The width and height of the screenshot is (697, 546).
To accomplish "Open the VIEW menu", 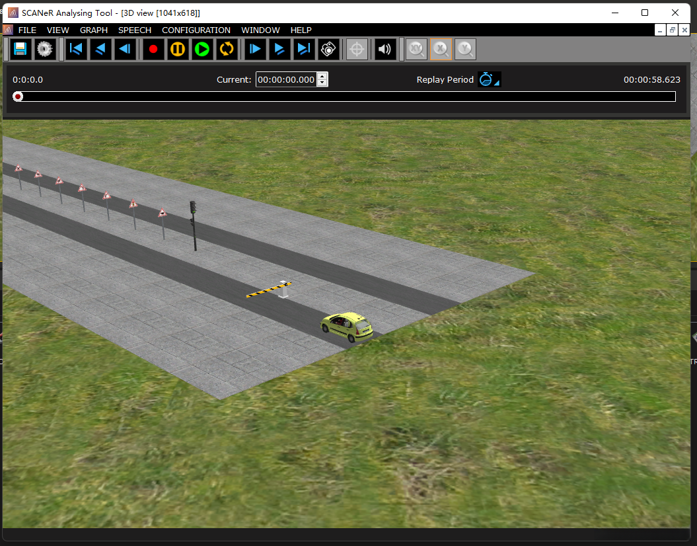I will [x=57, y=30].
